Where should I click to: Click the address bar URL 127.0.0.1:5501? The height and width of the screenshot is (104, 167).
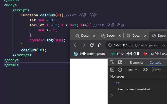[140, 45]
